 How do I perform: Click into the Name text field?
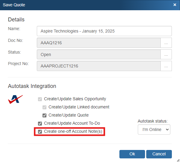[x=104, y=31]
